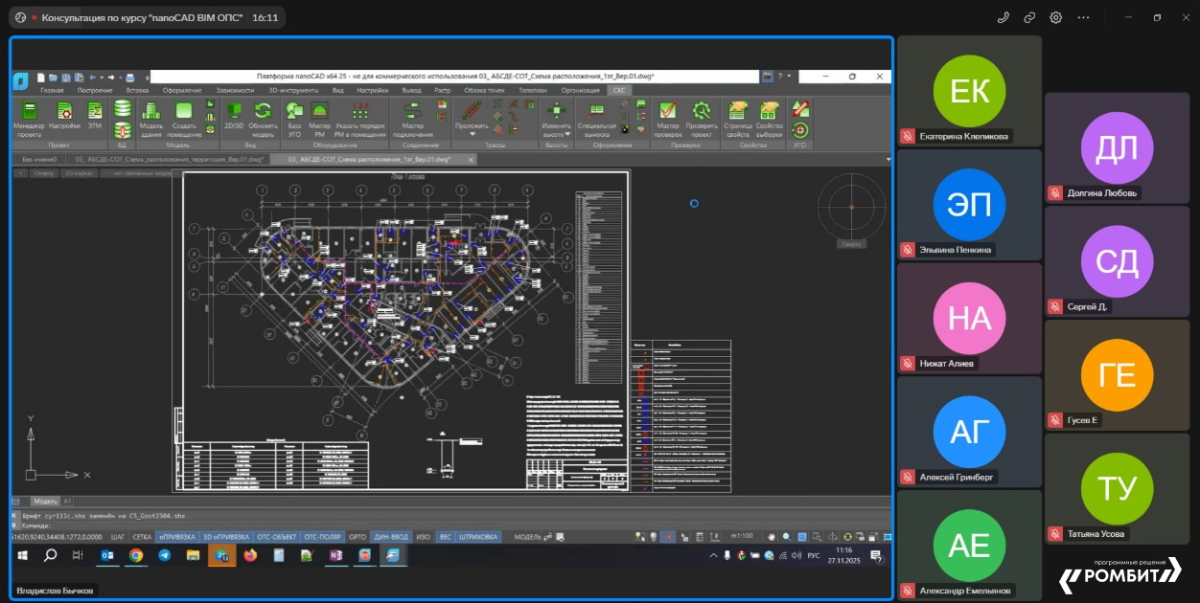The image size is (1200, 603).
Task: Open the 3D-инструменты ribbon tab
Action: pyautogui.click(x=293, y=90)
